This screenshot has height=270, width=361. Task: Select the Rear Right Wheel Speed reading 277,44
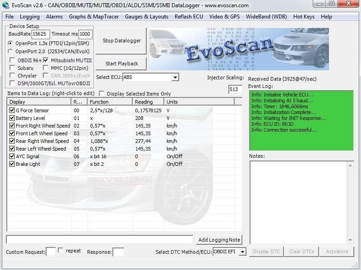pos(143,141)
